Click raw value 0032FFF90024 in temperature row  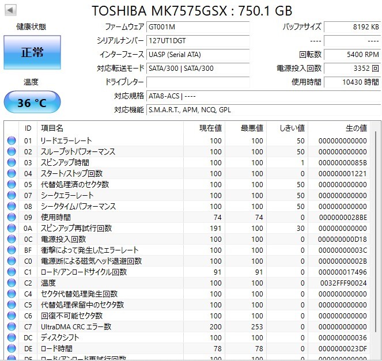tap(343, 283)
